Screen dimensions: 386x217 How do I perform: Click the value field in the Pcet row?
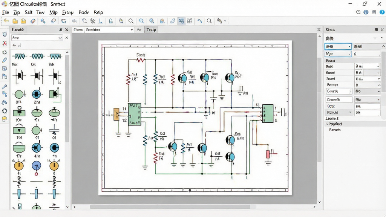tap(368, 106)
